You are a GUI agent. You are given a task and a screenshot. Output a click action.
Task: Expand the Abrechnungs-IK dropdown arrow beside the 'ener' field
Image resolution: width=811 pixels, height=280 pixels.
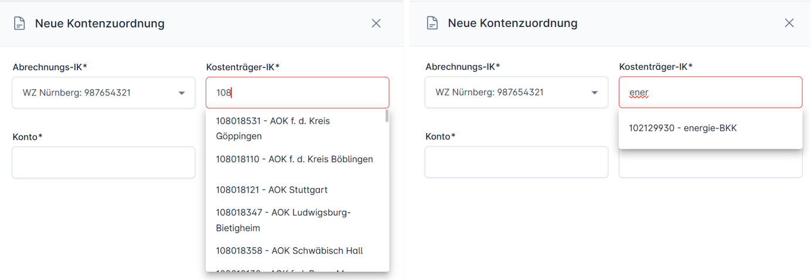[595, 93]
